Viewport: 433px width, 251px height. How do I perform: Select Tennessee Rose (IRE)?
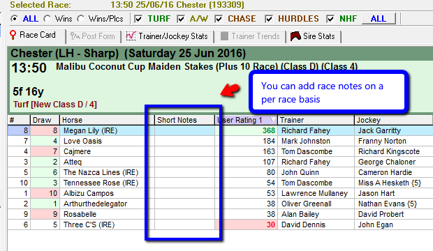(x=101, y=183)
